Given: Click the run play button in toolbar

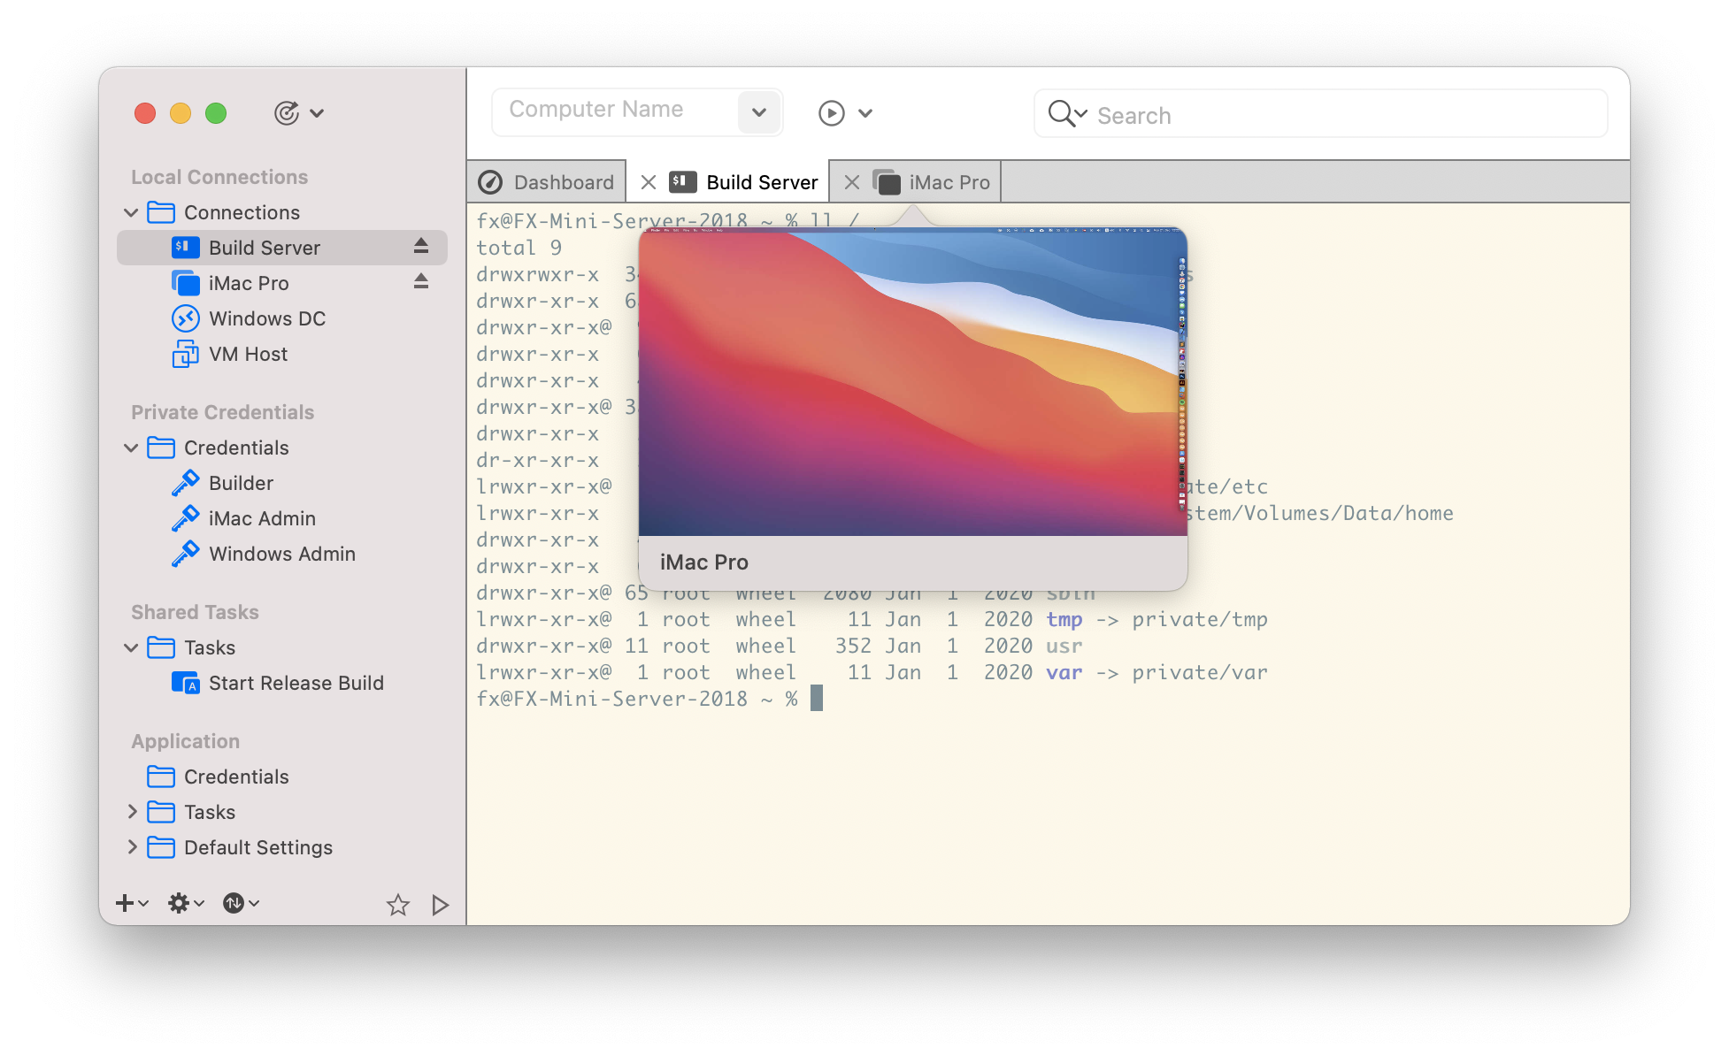Looking at the screenshot, I should pyautogui.click(x=832, y=113).
